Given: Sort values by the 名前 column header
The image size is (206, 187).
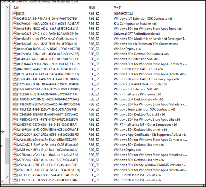Looking at the screenshot, I should (49, 8).
